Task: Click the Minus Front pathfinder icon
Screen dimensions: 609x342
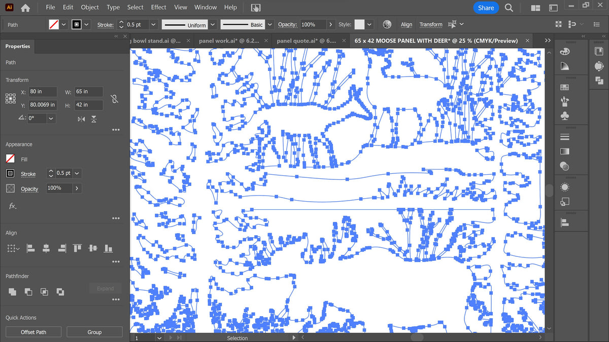Action: click(x=28, y=292)
